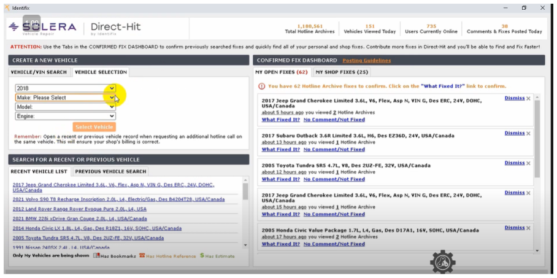The image size is (557, 278).
Task: Click the about 13 hours ago timestamp
Action: tap(283, 142)
